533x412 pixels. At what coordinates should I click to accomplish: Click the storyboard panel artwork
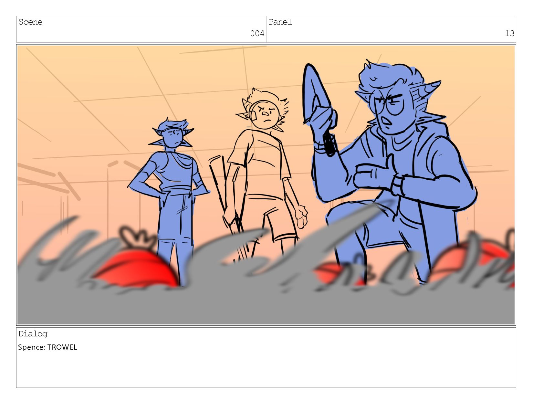(266, 185)
